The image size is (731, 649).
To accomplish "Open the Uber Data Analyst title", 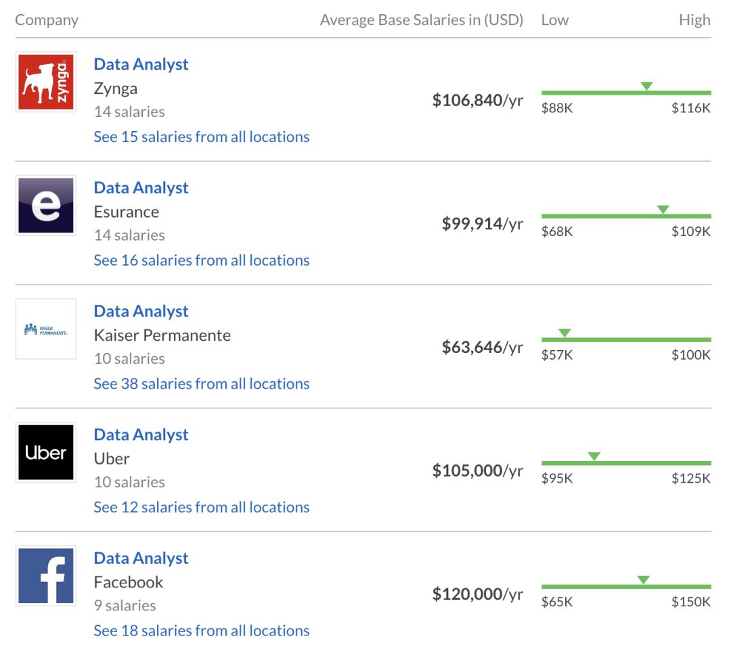I will (x=141, y=435).
